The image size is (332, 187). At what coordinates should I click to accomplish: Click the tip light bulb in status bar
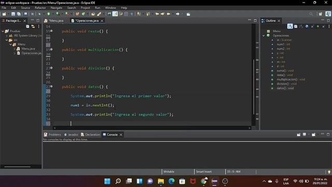coord(329,172)
